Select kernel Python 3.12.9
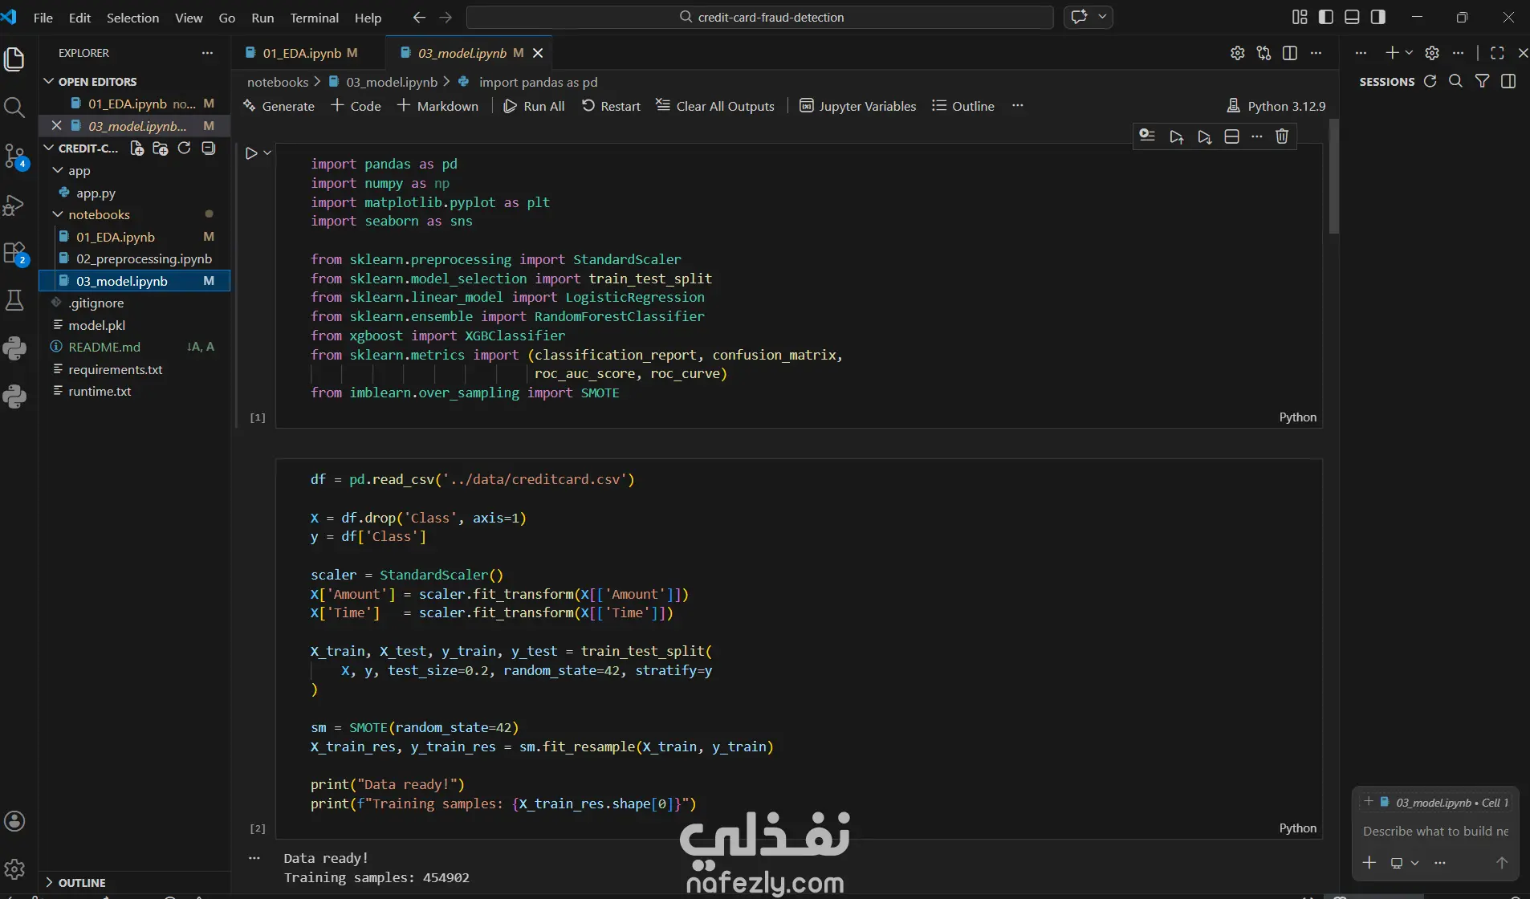This screenshot has height=899, width=1530. pyautogui.click(x=1276, y=106)
